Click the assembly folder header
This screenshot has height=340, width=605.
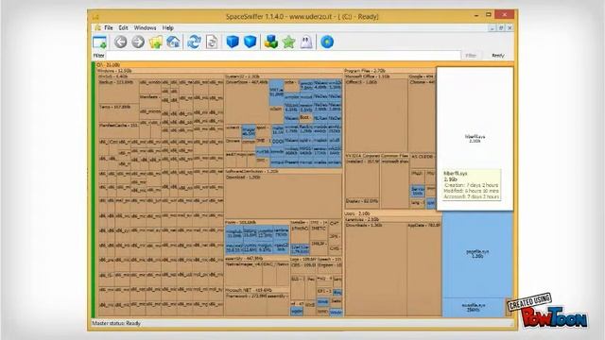point(256,258)
